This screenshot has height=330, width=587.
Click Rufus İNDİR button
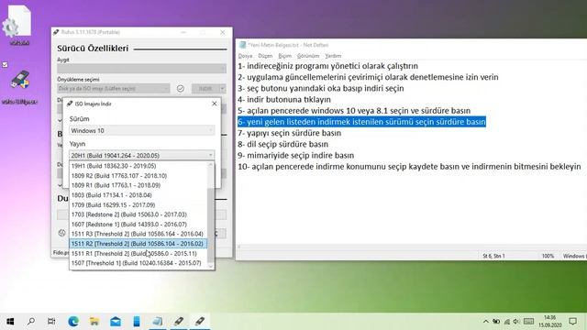pos(205,89)
